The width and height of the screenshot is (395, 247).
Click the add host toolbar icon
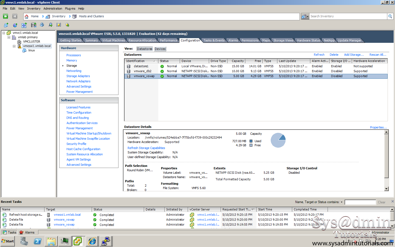pyautogui.click(x=24, y=25)
